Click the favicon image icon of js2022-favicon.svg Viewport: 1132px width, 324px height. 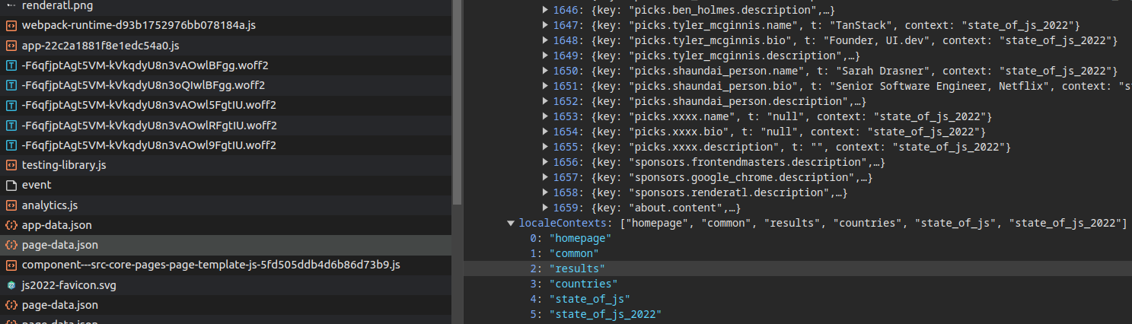pos(11,285)
